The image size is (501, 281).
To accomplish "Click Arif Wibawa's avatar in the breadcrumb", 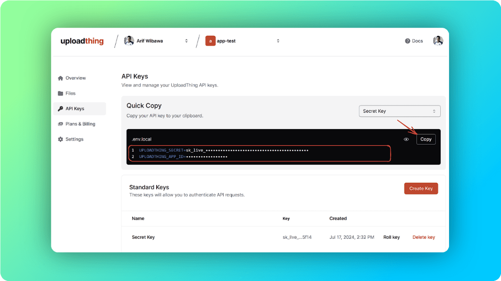I will click(x=129, y=41).
